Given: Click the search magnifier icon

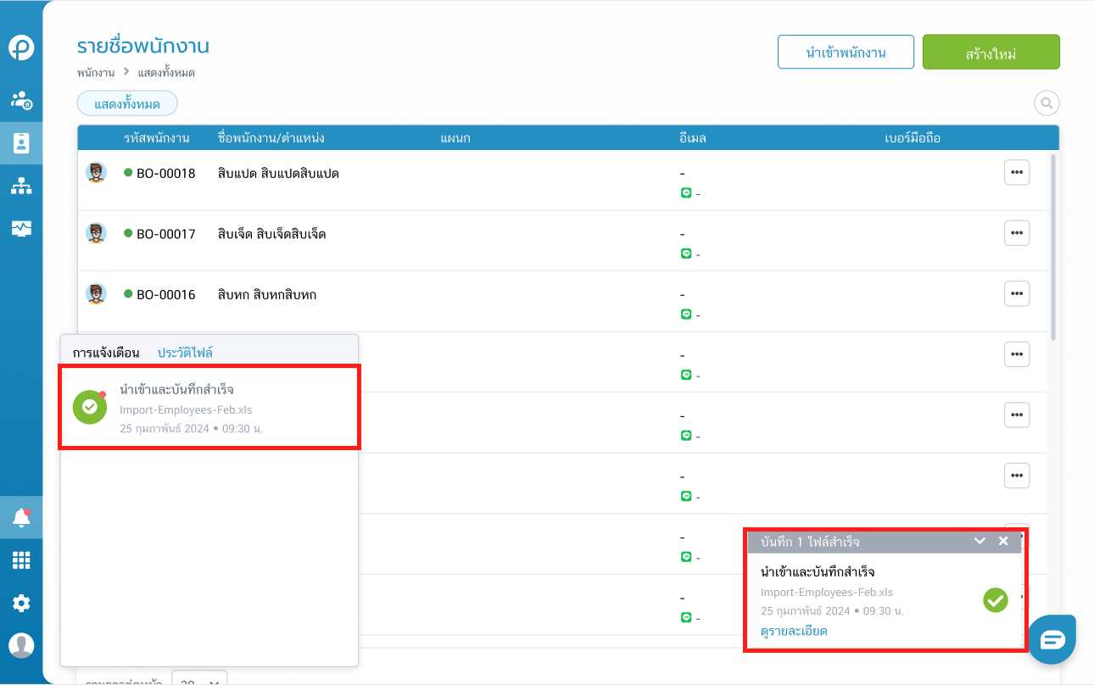Looking at the screenshot, I should (1047, 103).
